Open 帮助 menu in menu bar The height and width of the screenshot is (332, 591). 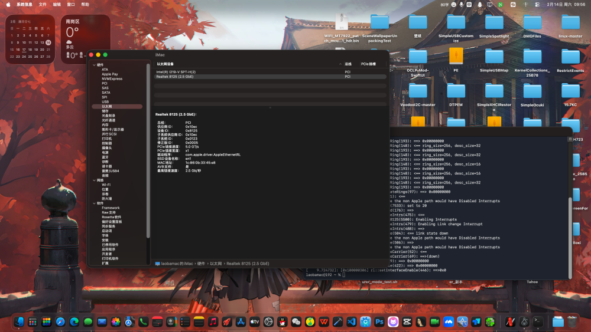(x=85, y=5)
